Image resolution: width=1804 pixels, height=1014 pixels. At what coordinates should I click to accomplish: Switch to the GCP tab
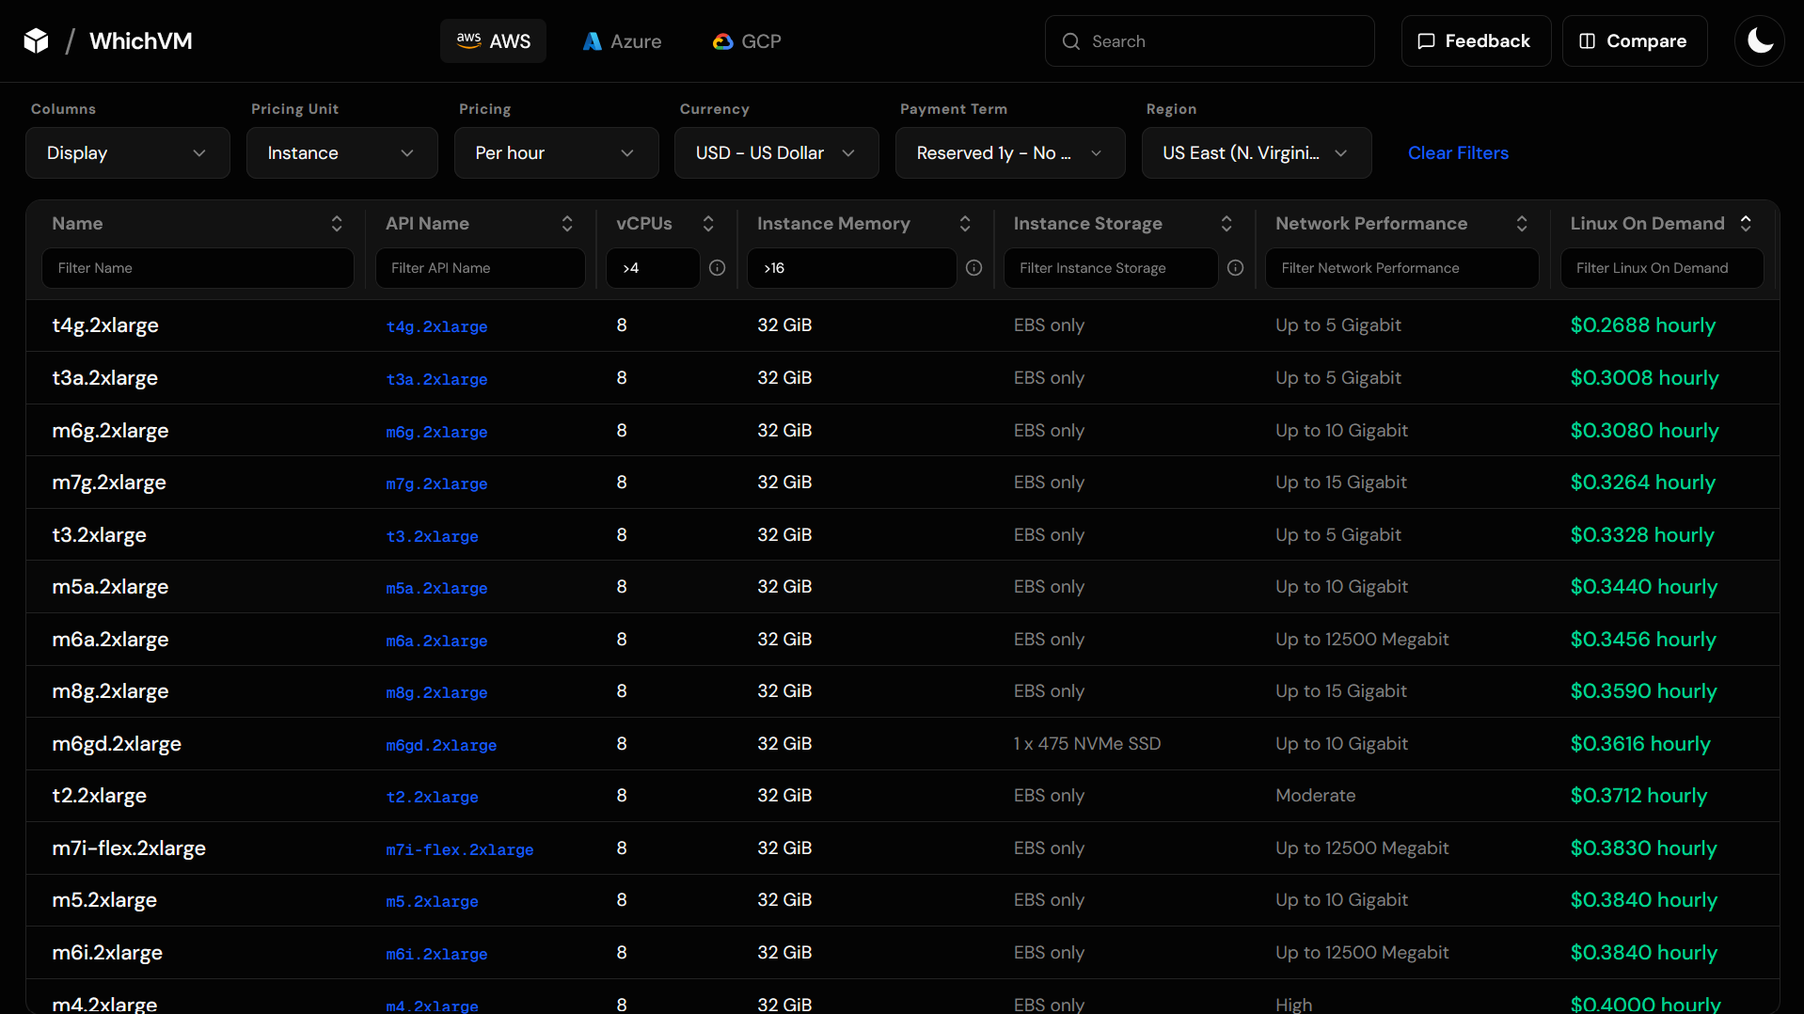(746, 40)
